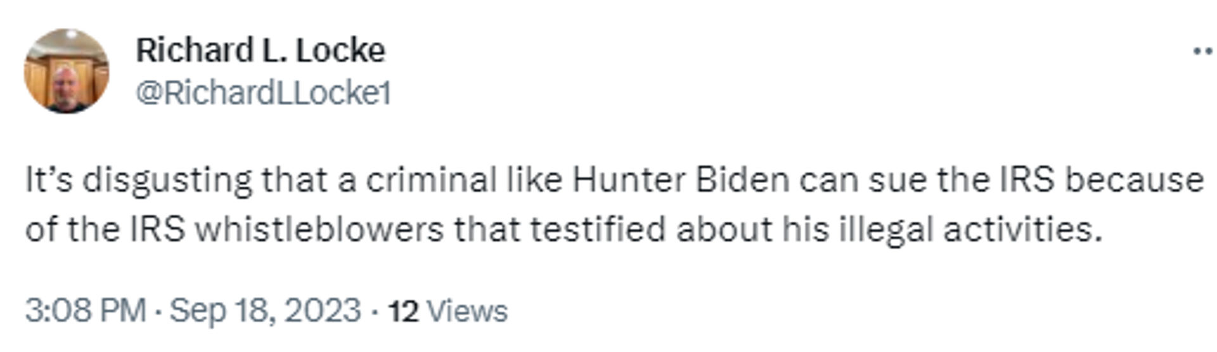Select the opening word It's of tweet
The image size is (1217, 352).
[49, 180]
